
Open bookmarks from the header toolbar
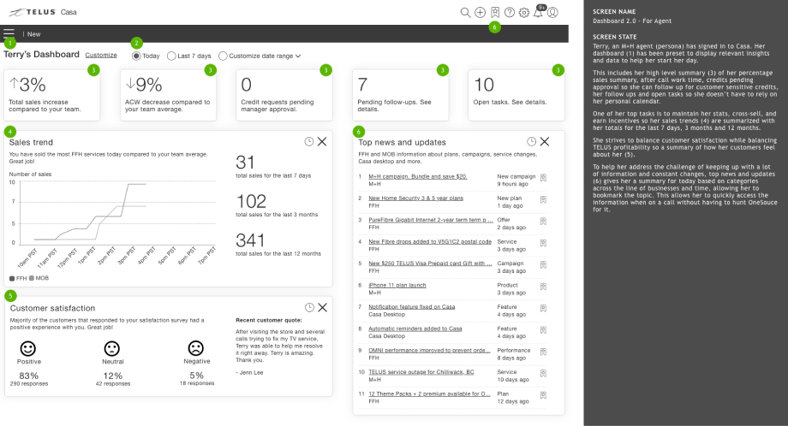click(495, 13)
